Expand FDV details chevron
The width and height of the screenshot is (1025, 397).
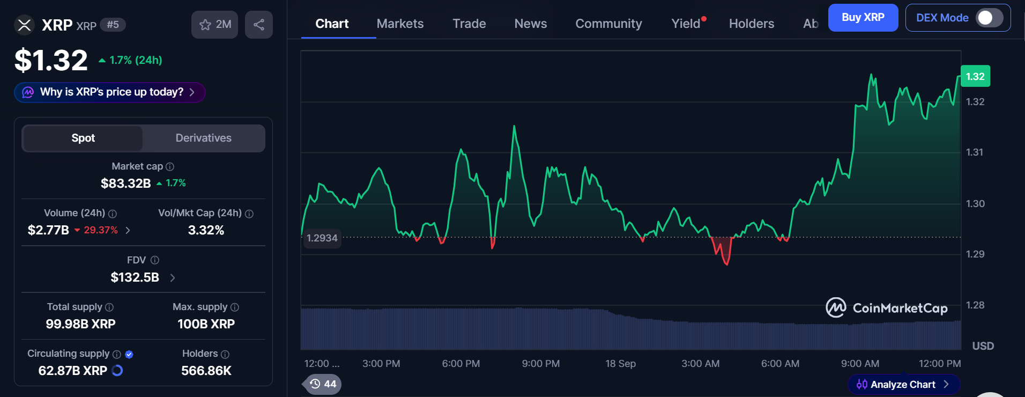pyautogui.click(x=173, y=277)
